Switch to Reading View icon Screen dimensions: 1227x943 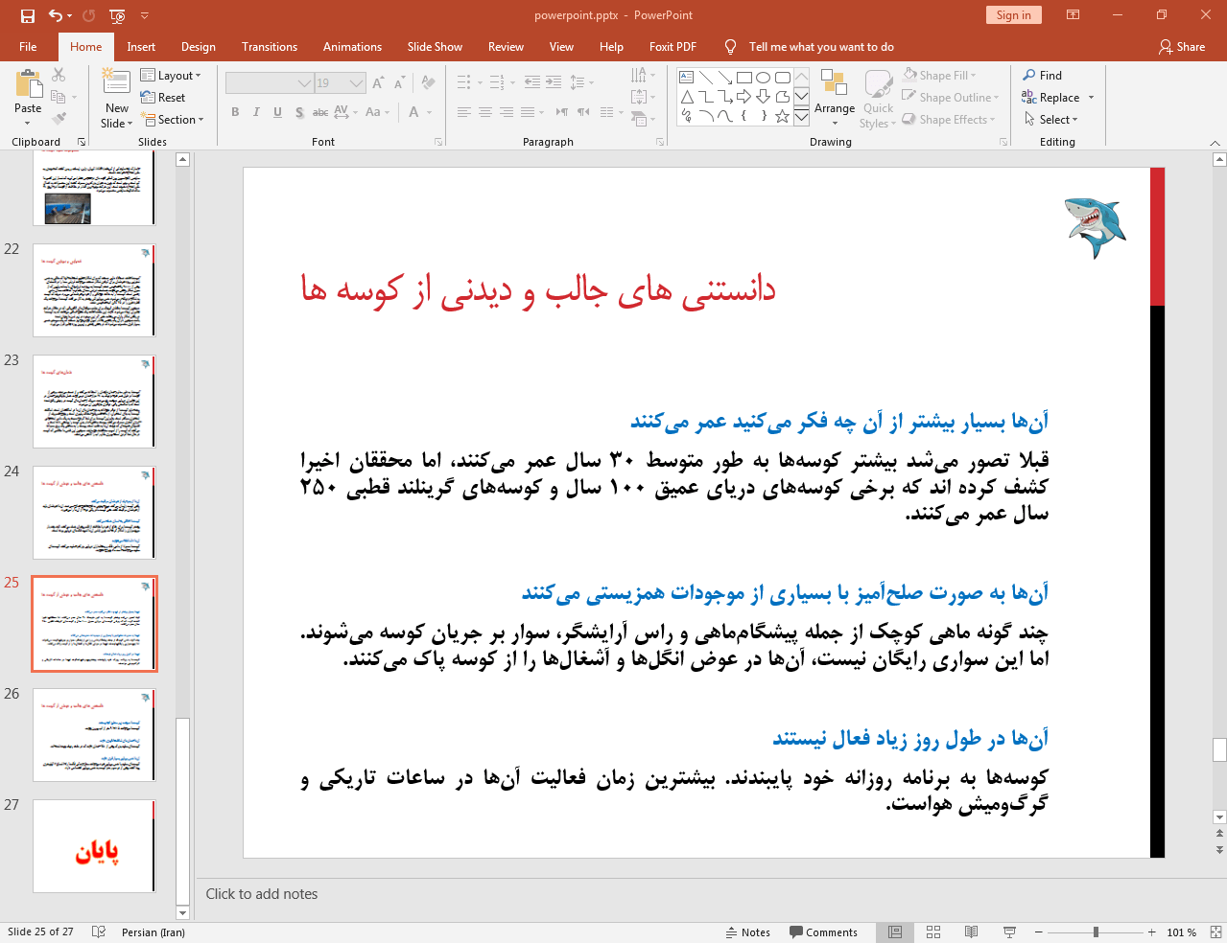pos(971,932)
